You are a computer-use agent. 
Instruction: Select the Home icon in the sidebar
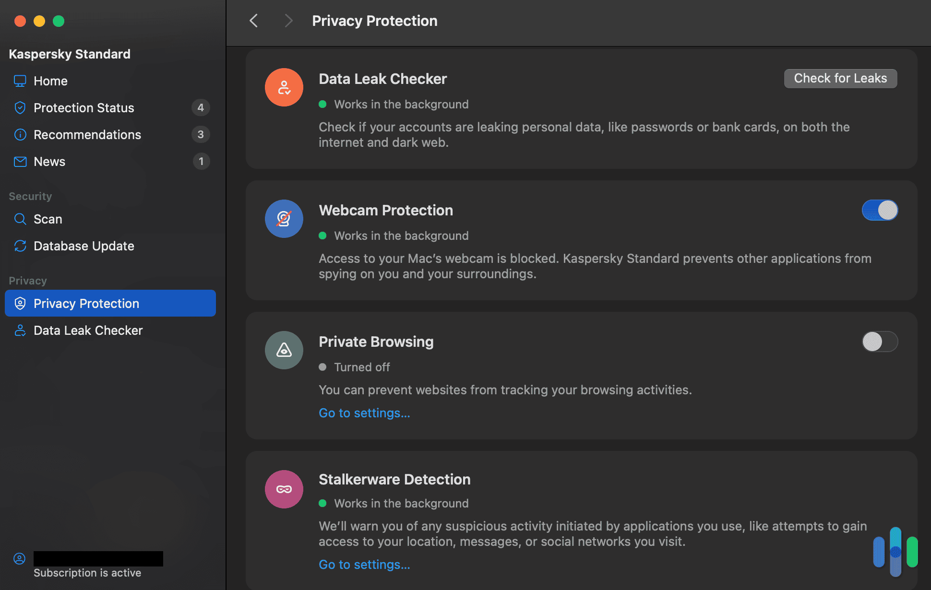20,81
